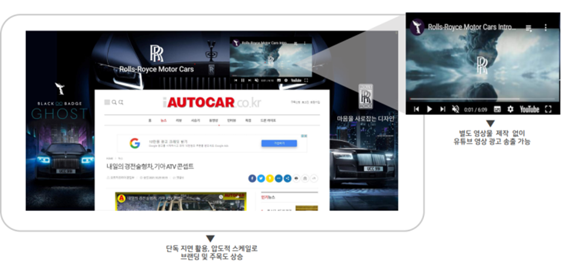Viewport: 567px width, 268px height.
Task: Select the 인터뷰 navigation tab
Action: pos(232,121)
